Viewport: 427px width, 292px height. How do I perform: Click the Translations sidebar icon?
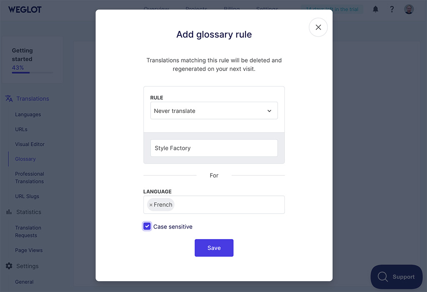coord(9,98)
